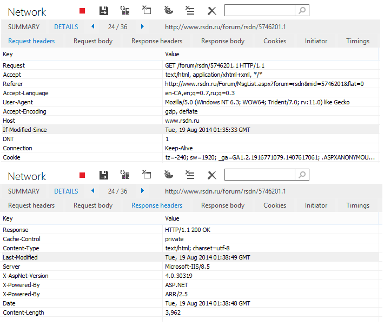The height and width of the screenshot is (326, 384).
Task: Click clear entries on navigate icon in the top panel
Action: 190,10
